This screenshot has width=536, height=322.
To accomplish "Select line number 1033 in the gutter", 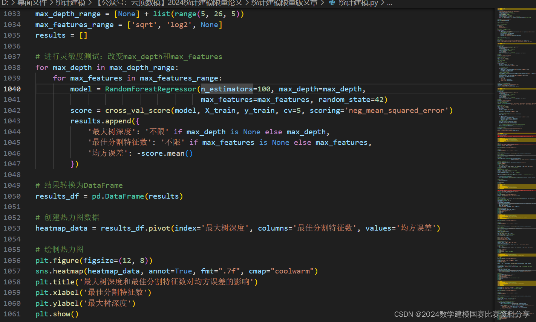I will (12, 14).
